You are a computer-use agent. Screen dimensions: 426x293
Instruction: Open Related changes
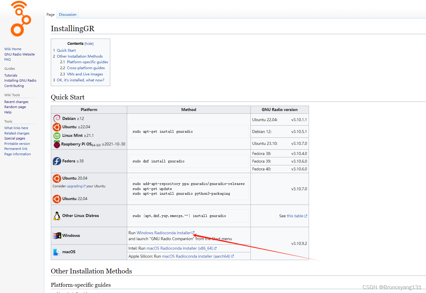click(17, 133)
